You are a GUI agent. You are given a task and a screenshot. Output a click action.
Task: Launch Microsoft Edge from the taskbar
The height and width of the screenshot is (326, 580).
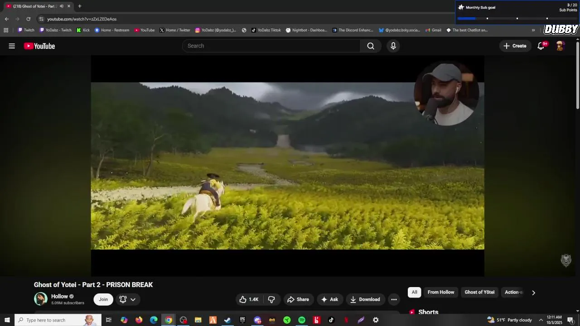[154, 320]
